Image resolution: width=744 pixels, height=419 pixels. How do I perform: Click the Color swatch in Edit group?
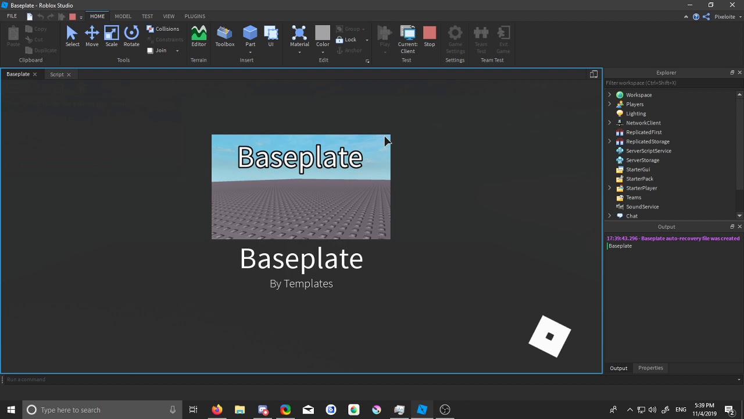click(x=323, y=33)
